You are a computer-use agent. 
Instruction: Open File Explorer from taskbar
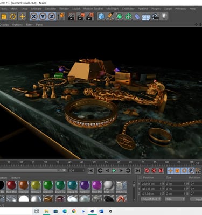[x=46, y=211]
